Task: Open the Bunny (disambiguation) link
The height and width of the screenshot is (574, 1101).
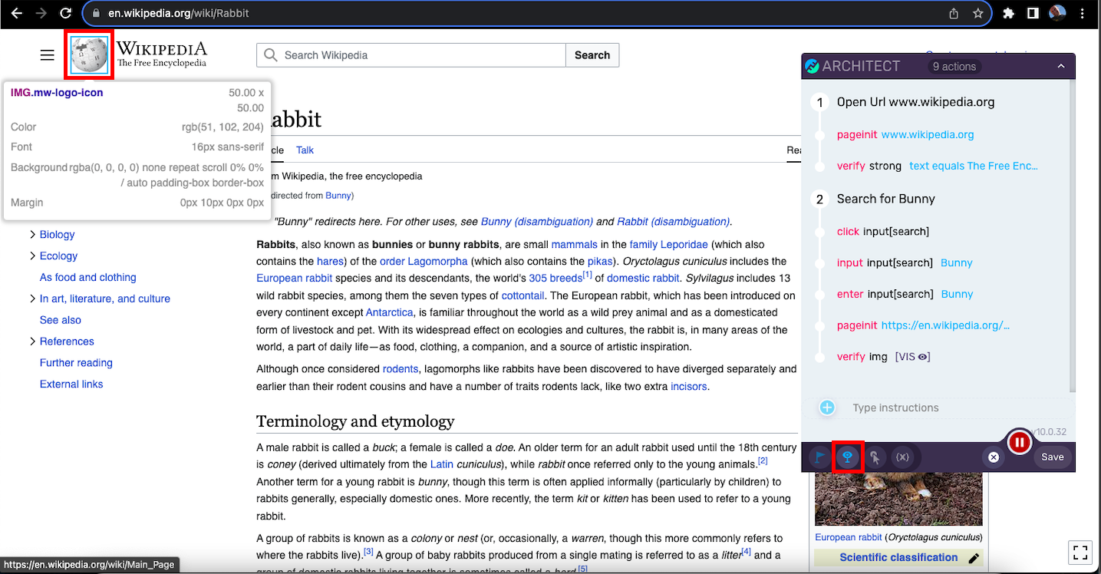Action: coord(537,222)
